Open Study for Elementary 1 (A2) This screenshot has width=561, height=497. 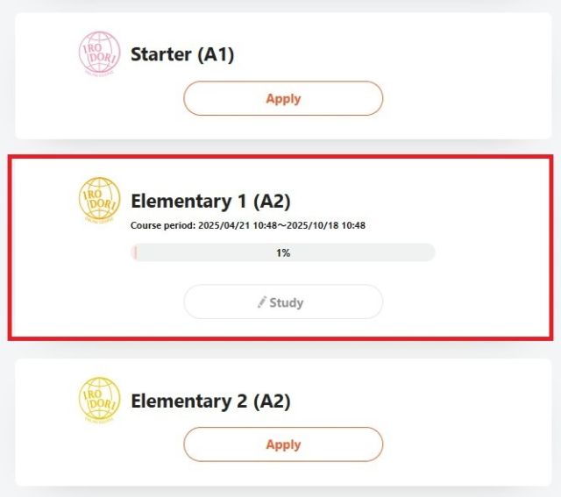283,302
